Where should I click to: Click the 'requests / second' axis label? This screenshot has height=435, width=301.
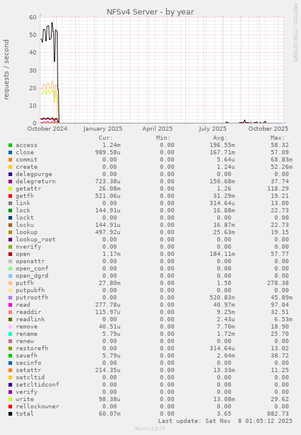tap(7, 70)
